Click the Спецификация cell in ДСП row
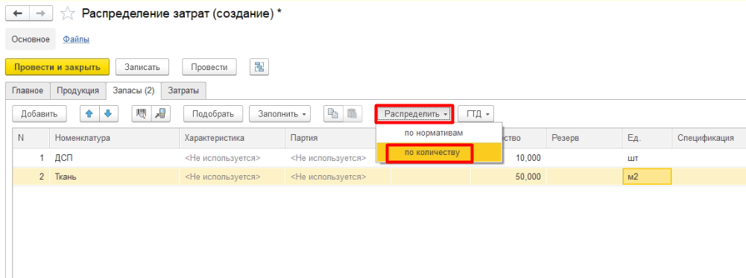The image size is (746, 278). (x=709, y=157)
